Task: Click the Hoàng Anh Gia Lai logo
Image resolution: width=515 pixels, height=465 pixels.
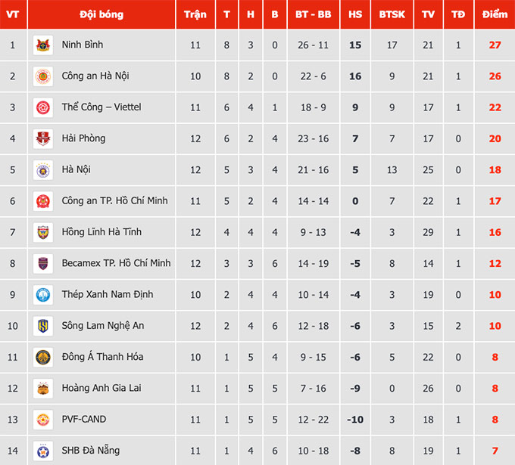Action: pyautogui.click(x=43, y=389)
